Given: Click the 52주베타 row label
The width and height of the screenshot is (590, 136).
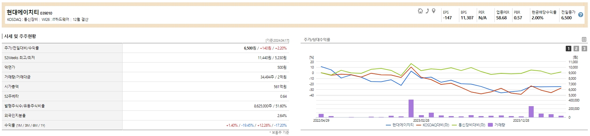Looking at the screenshot, I should point(12,96).
